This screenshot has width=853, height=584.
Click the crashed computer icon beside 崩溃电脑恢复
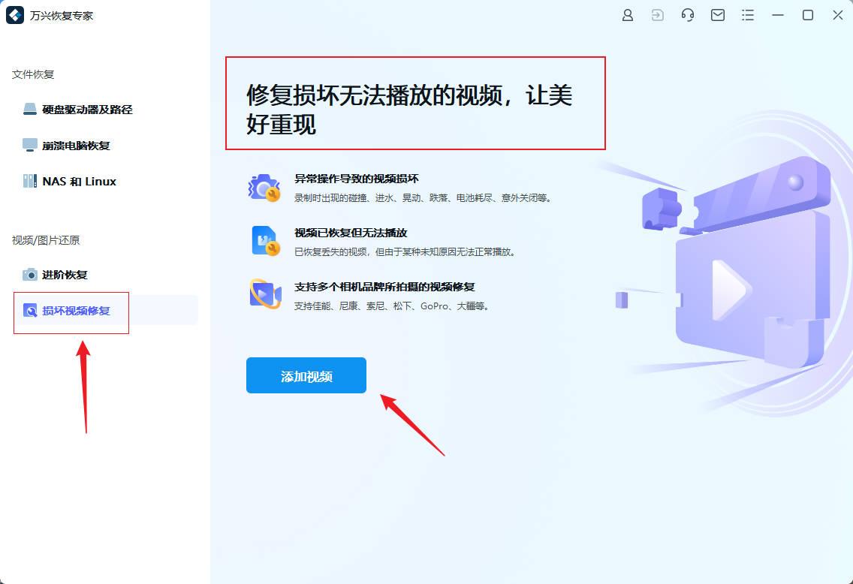tap(29, 145)
